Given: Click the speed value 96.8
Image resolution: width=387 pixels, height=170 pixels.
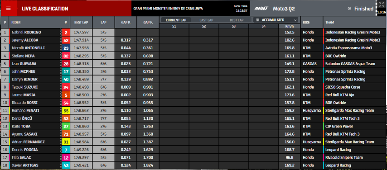Looking at the screenshot, I should pos(290,158).
